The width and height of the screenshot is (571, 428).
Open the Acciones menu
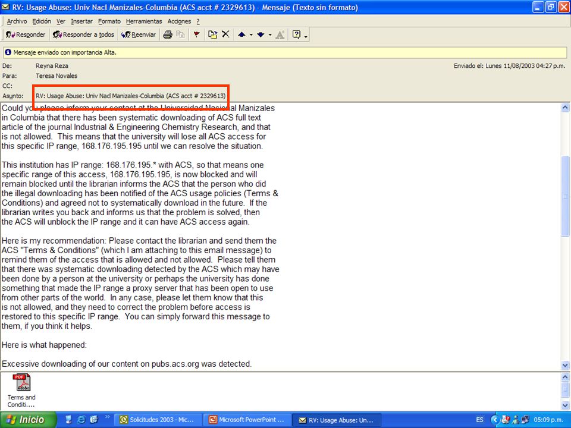[179, 21]
